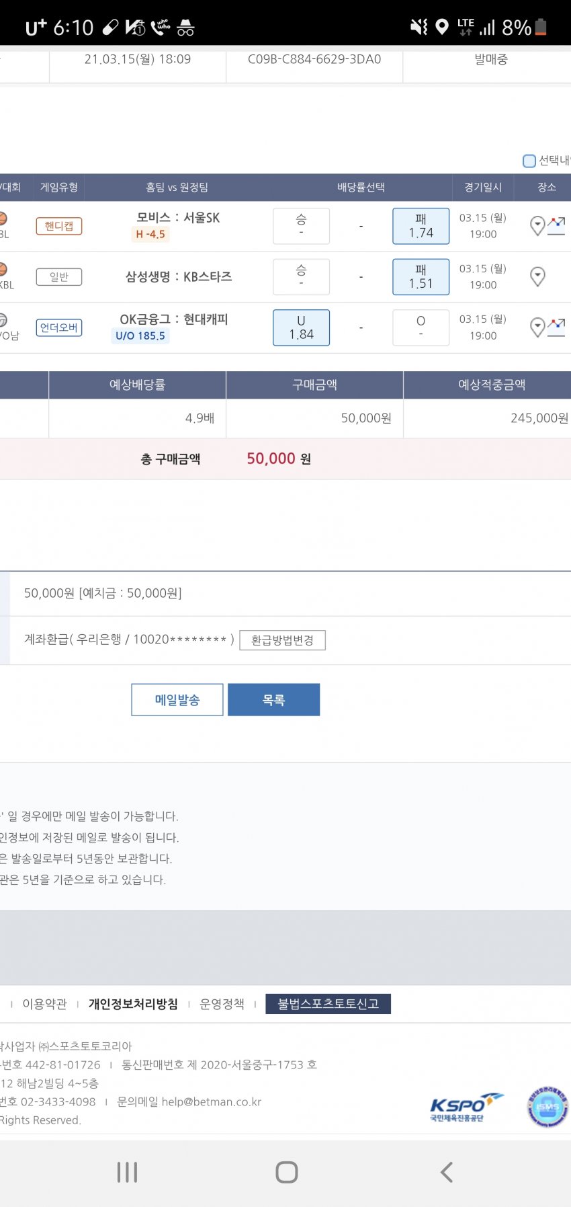Open trend chart icon for 모비스 game
The image size is (571, 1207).
557,225
